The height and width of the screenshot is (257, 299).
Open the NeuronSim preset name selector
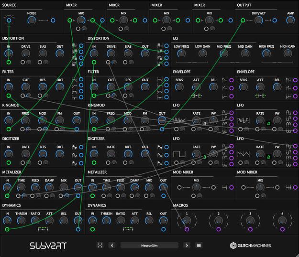149,246
